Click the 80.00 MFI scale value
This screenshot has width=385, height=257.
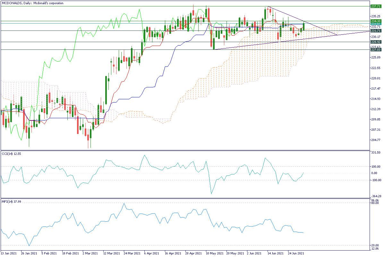[x=375, y=203]
